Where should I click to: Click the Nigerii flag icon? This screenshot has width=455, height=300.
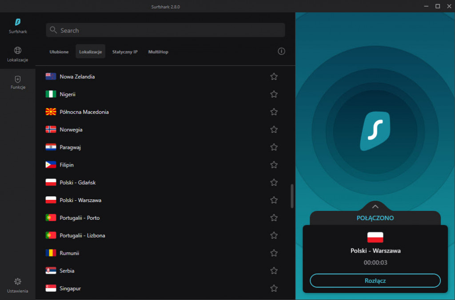[x=51, y=94]
